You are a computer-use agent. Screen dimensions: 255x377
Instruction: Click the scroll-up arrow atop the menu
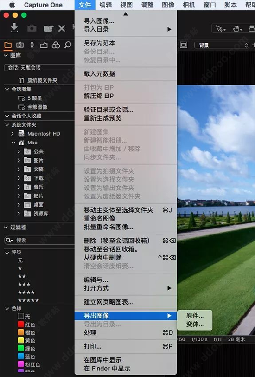pyautogui.click(x=125, y=14)
